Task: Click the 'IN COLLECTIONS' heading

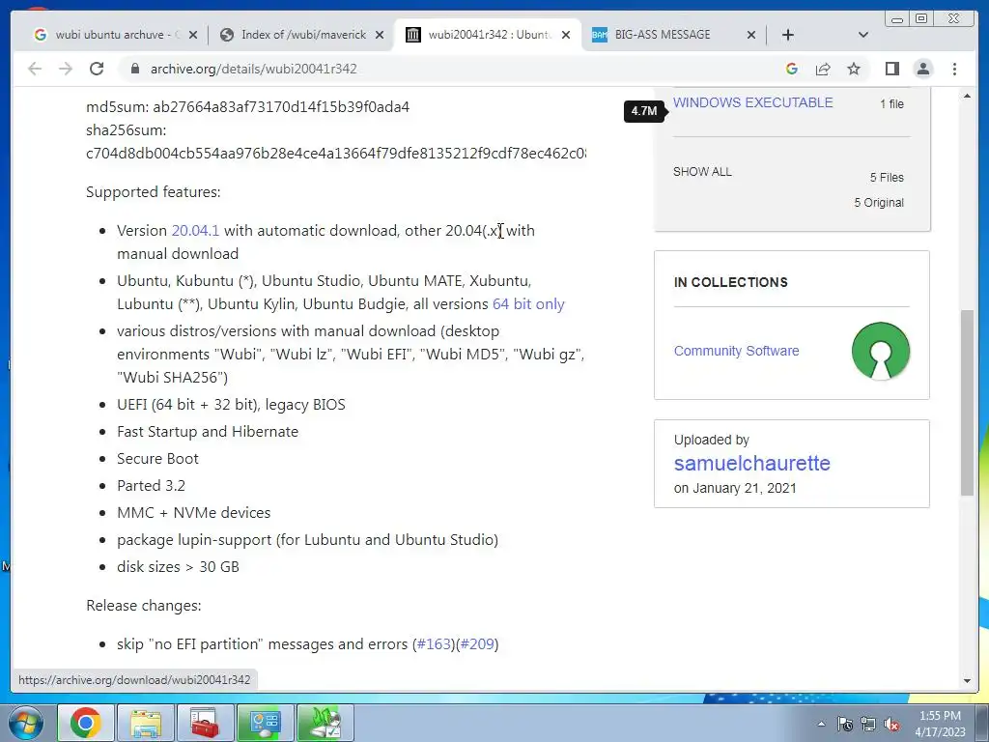Action: tap(730, 282)
